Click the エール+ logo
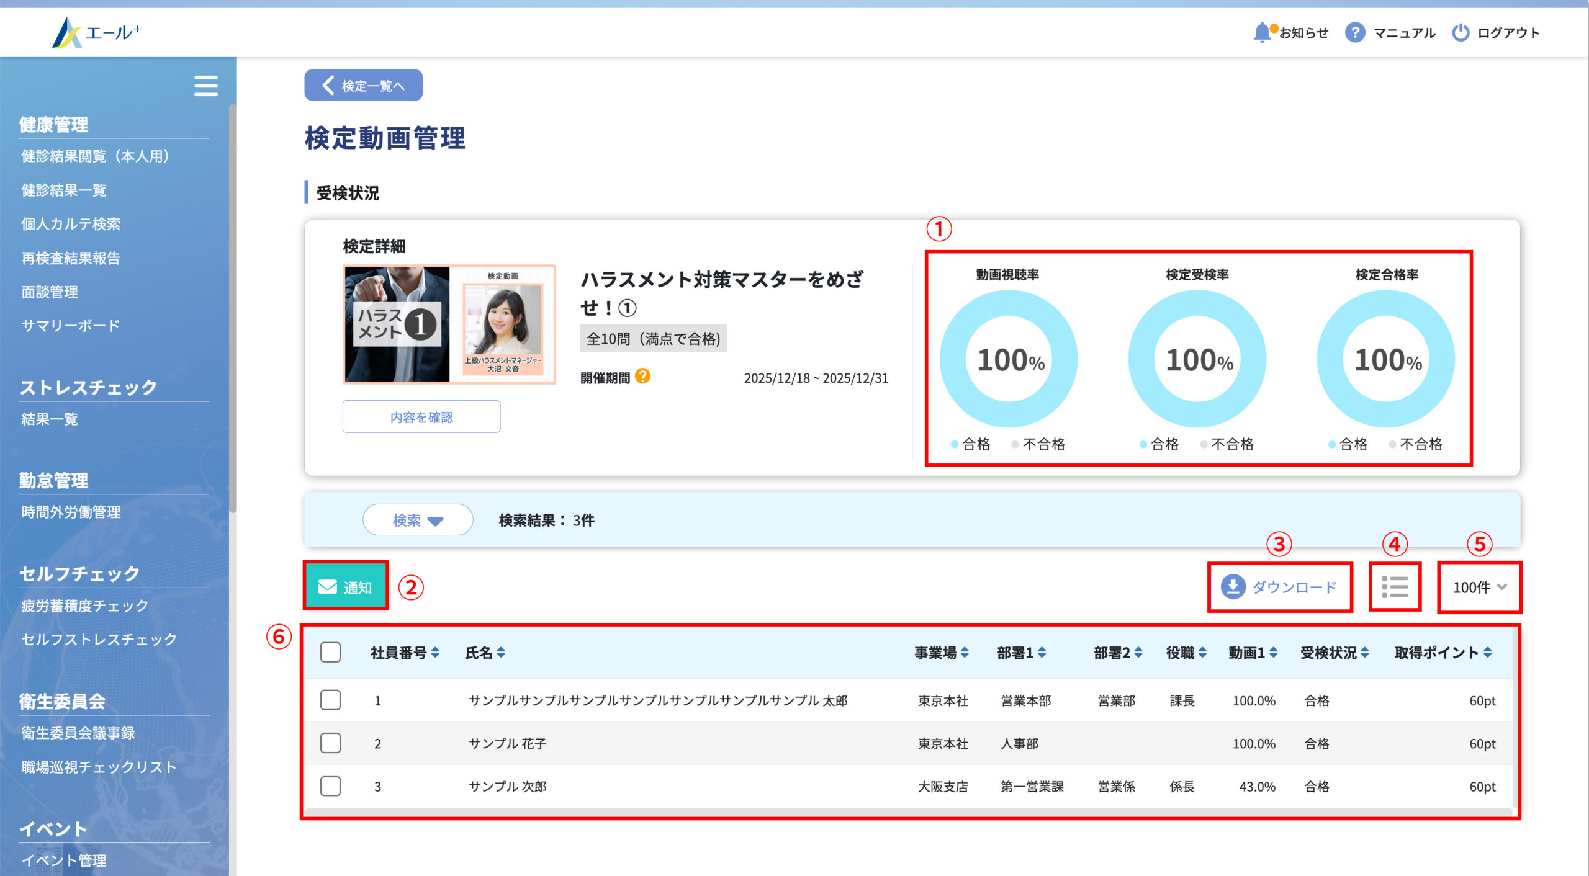 (97, 32)
